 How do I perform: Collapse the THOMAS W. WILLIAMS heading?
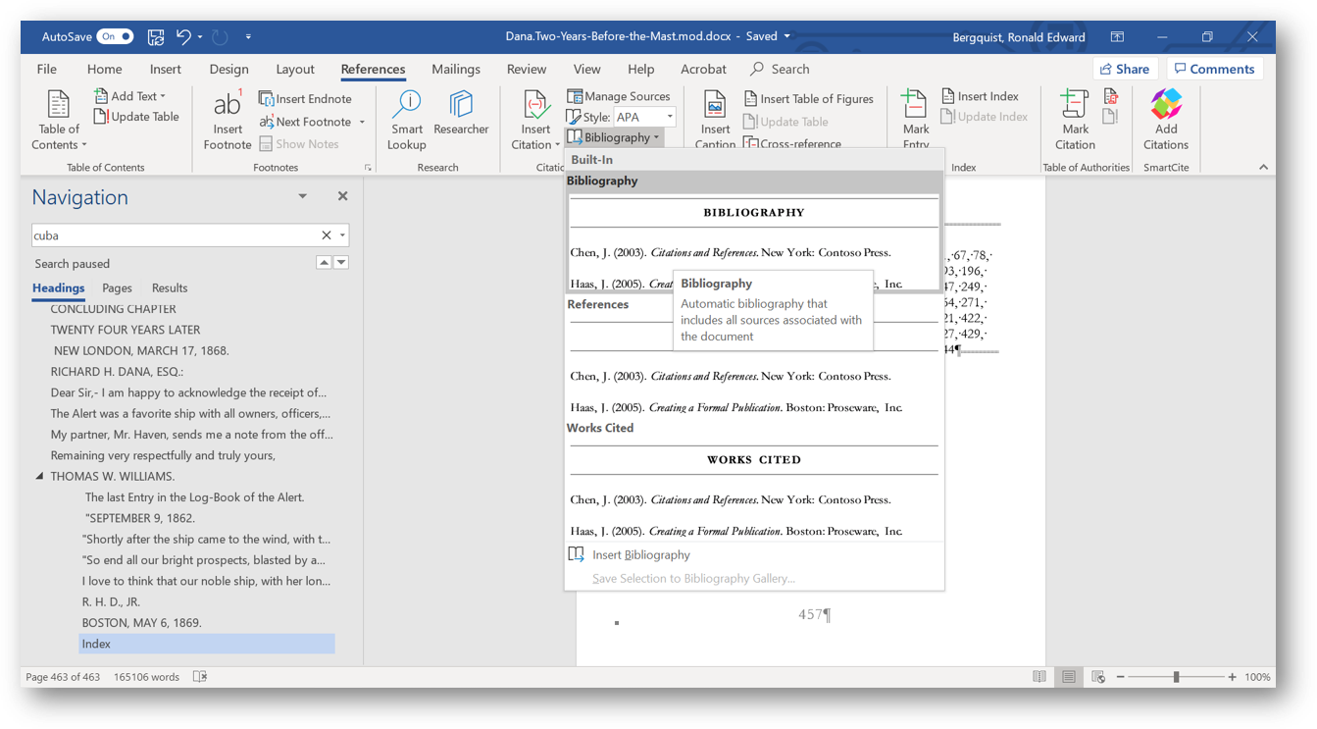40,477
